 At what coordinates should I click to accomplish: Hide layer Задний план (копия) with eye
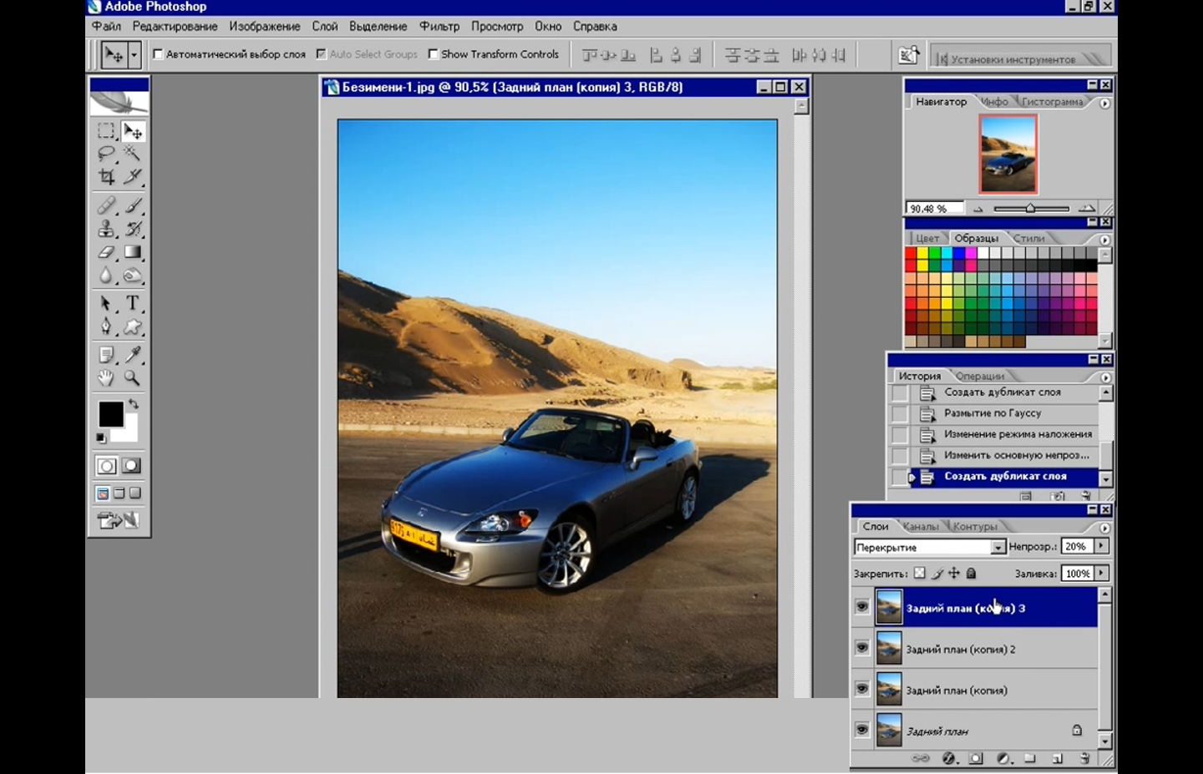862,689
